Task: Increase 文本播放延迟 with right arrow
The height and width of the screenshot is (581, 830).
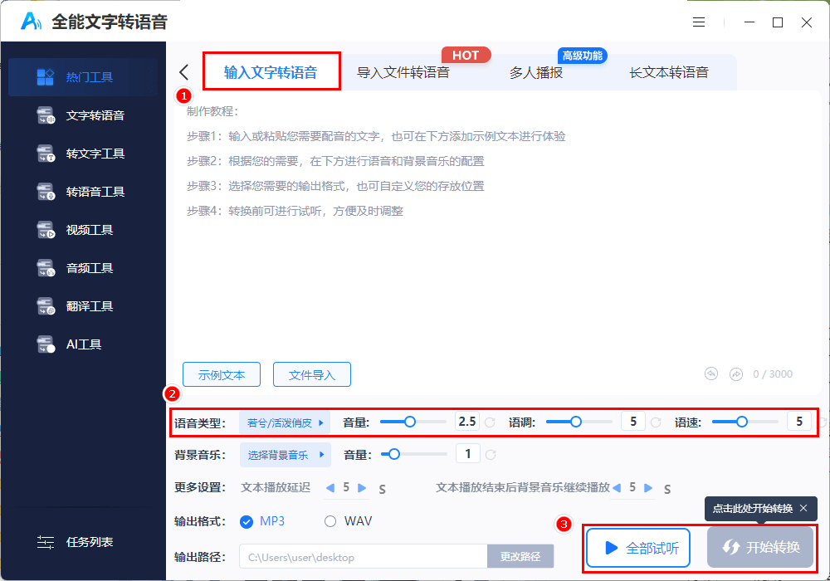Action: pyautogui.click(x=362, y=488)
